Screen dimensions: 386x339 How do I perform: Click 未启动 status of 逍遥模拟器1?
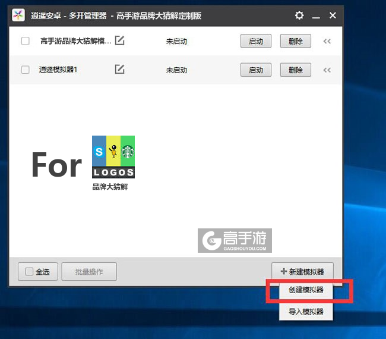[176, 70]
